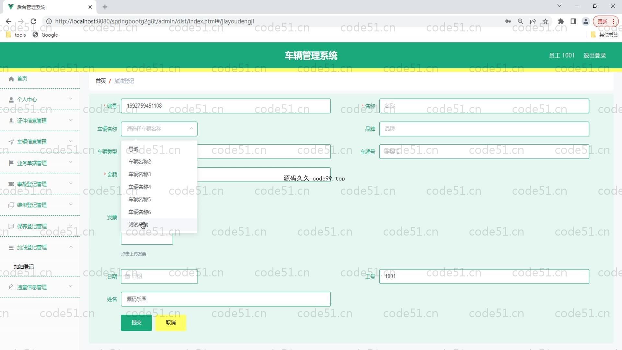
Task: Click the home icon beside 首页 in sidebar
Action: 11,79
